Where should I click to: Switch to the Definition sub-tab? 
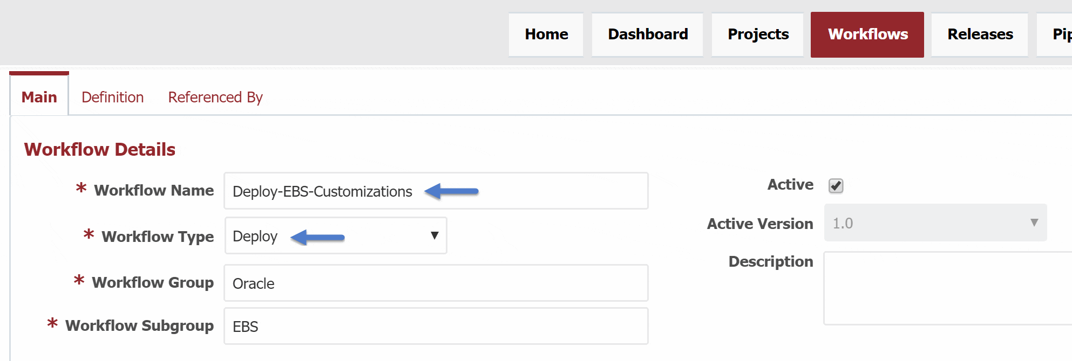point(112,97)
